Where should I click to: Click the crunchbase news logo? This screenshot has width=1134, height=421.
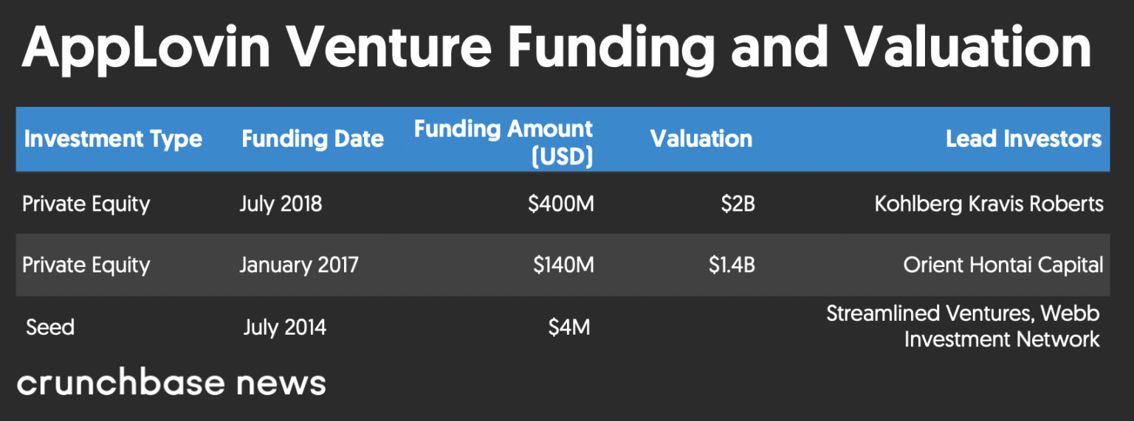pos(171,383)
